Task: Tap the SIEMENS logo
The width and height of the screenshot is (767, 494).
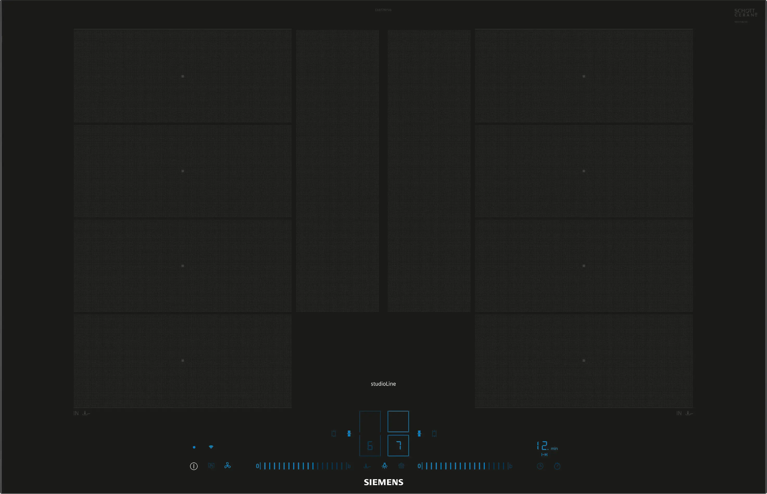Action: pos(383,482)
